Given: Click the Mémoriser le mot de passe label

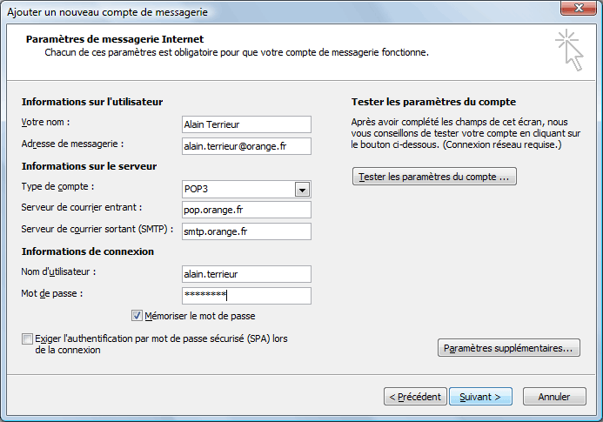Looking at the screenshot, I should [x=200, y=316].
